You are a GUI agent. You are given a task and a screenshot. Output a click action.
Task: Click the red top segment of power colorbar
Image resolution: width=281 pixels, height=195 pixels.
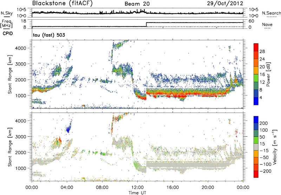[256, 48]
